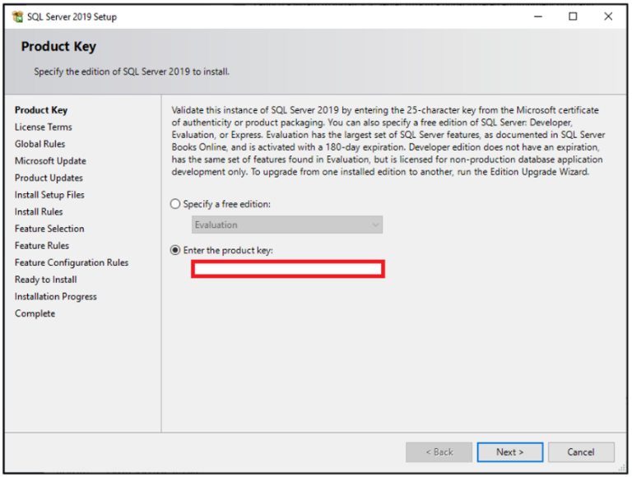Select the Install Rules step

click(39, 211)
